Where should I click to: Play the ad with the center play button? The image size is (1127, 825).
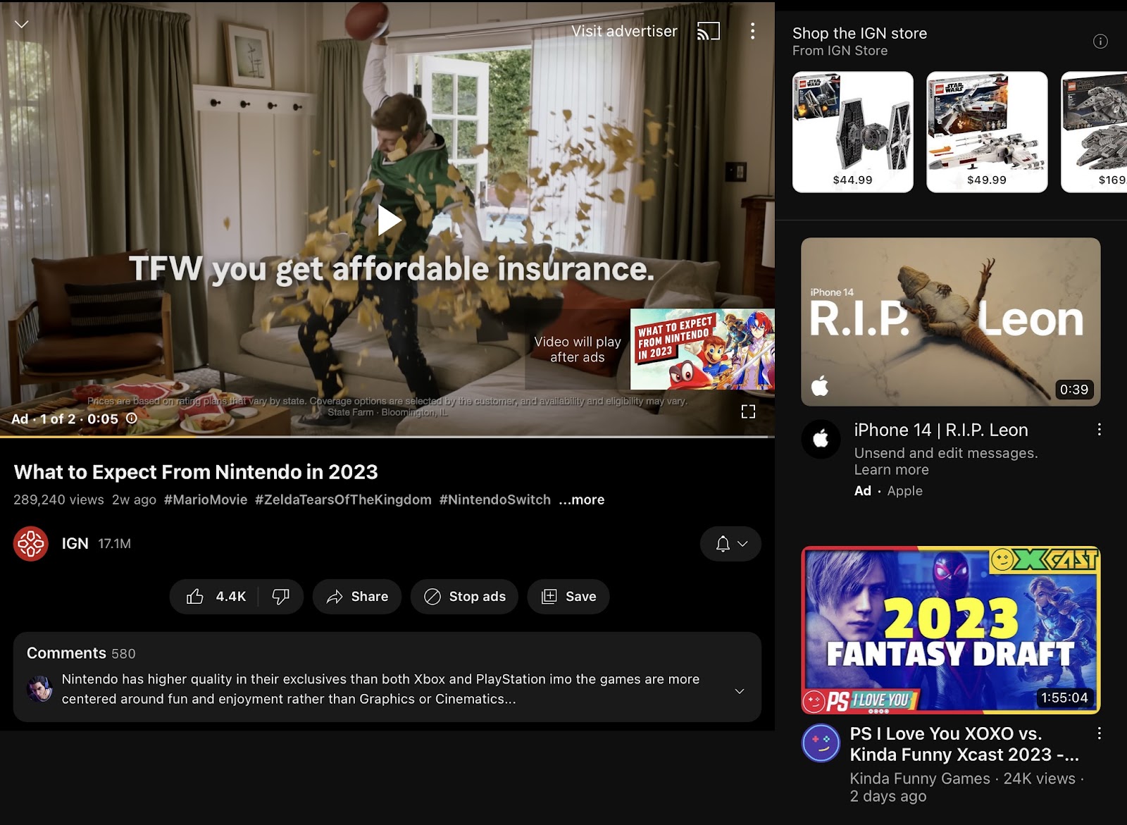point(388,221)
